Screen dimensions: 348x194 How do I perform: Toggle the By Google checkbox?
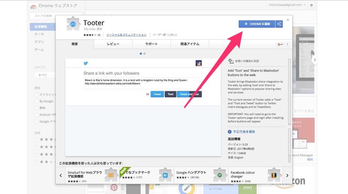(36, 101)
